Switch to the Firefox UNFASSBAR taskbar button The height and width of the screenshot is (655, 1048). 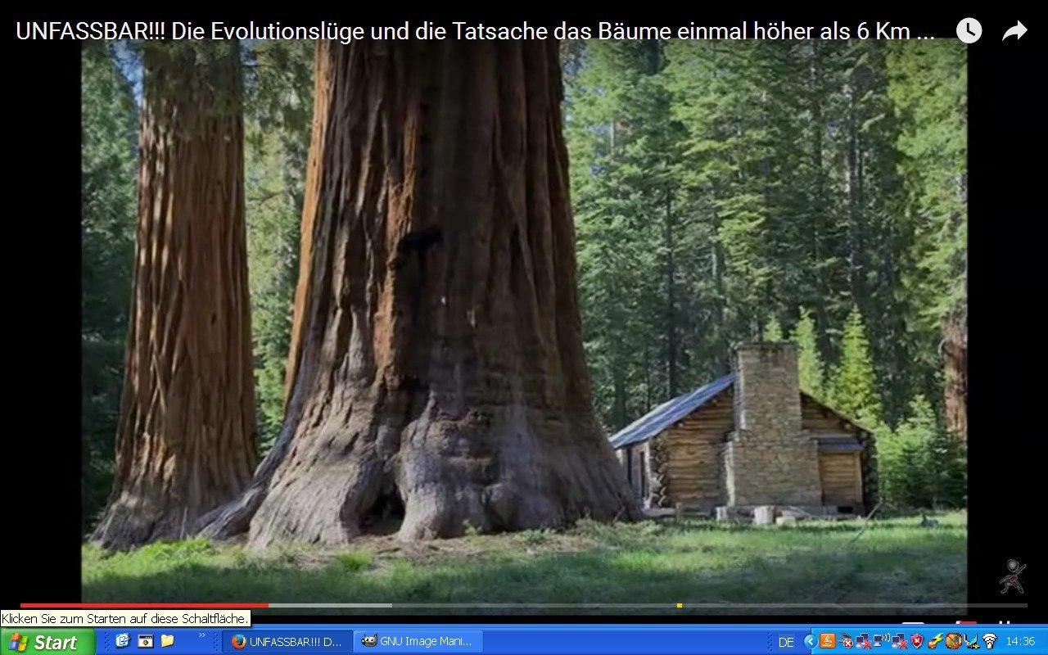pyautogui.click(x=287, y=642)
